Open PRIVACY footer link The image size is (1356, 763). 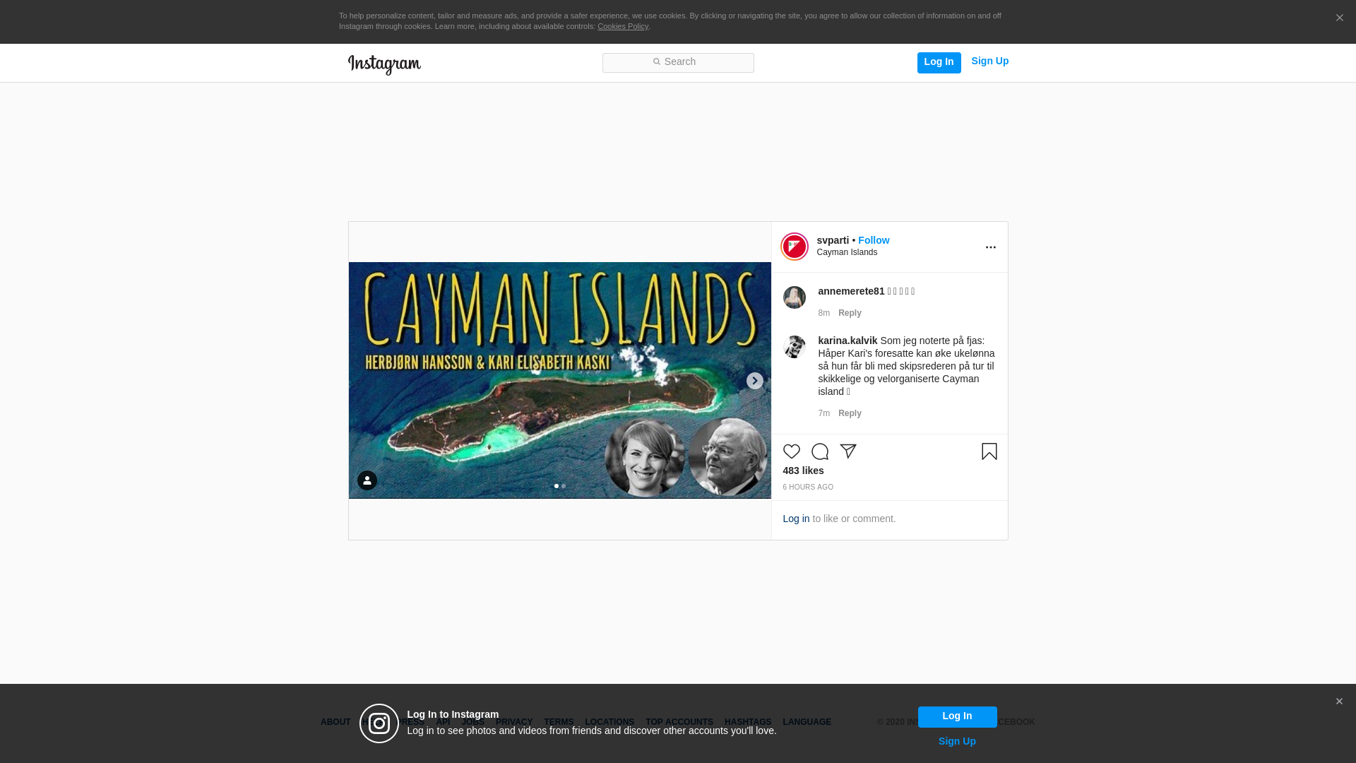click(x=514, y=722)
